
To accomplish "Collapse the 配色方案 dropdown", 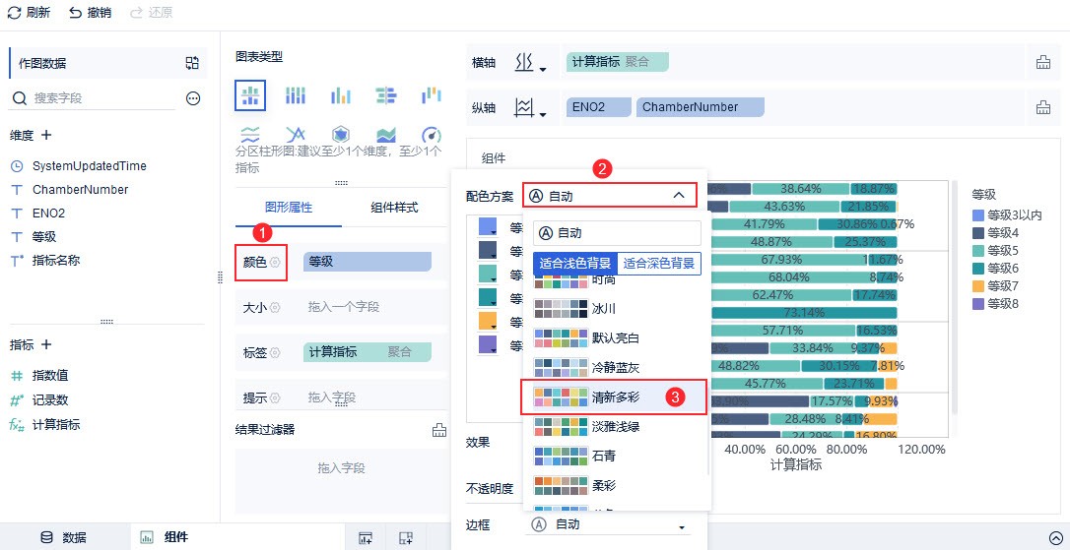I will click(678, 196).
